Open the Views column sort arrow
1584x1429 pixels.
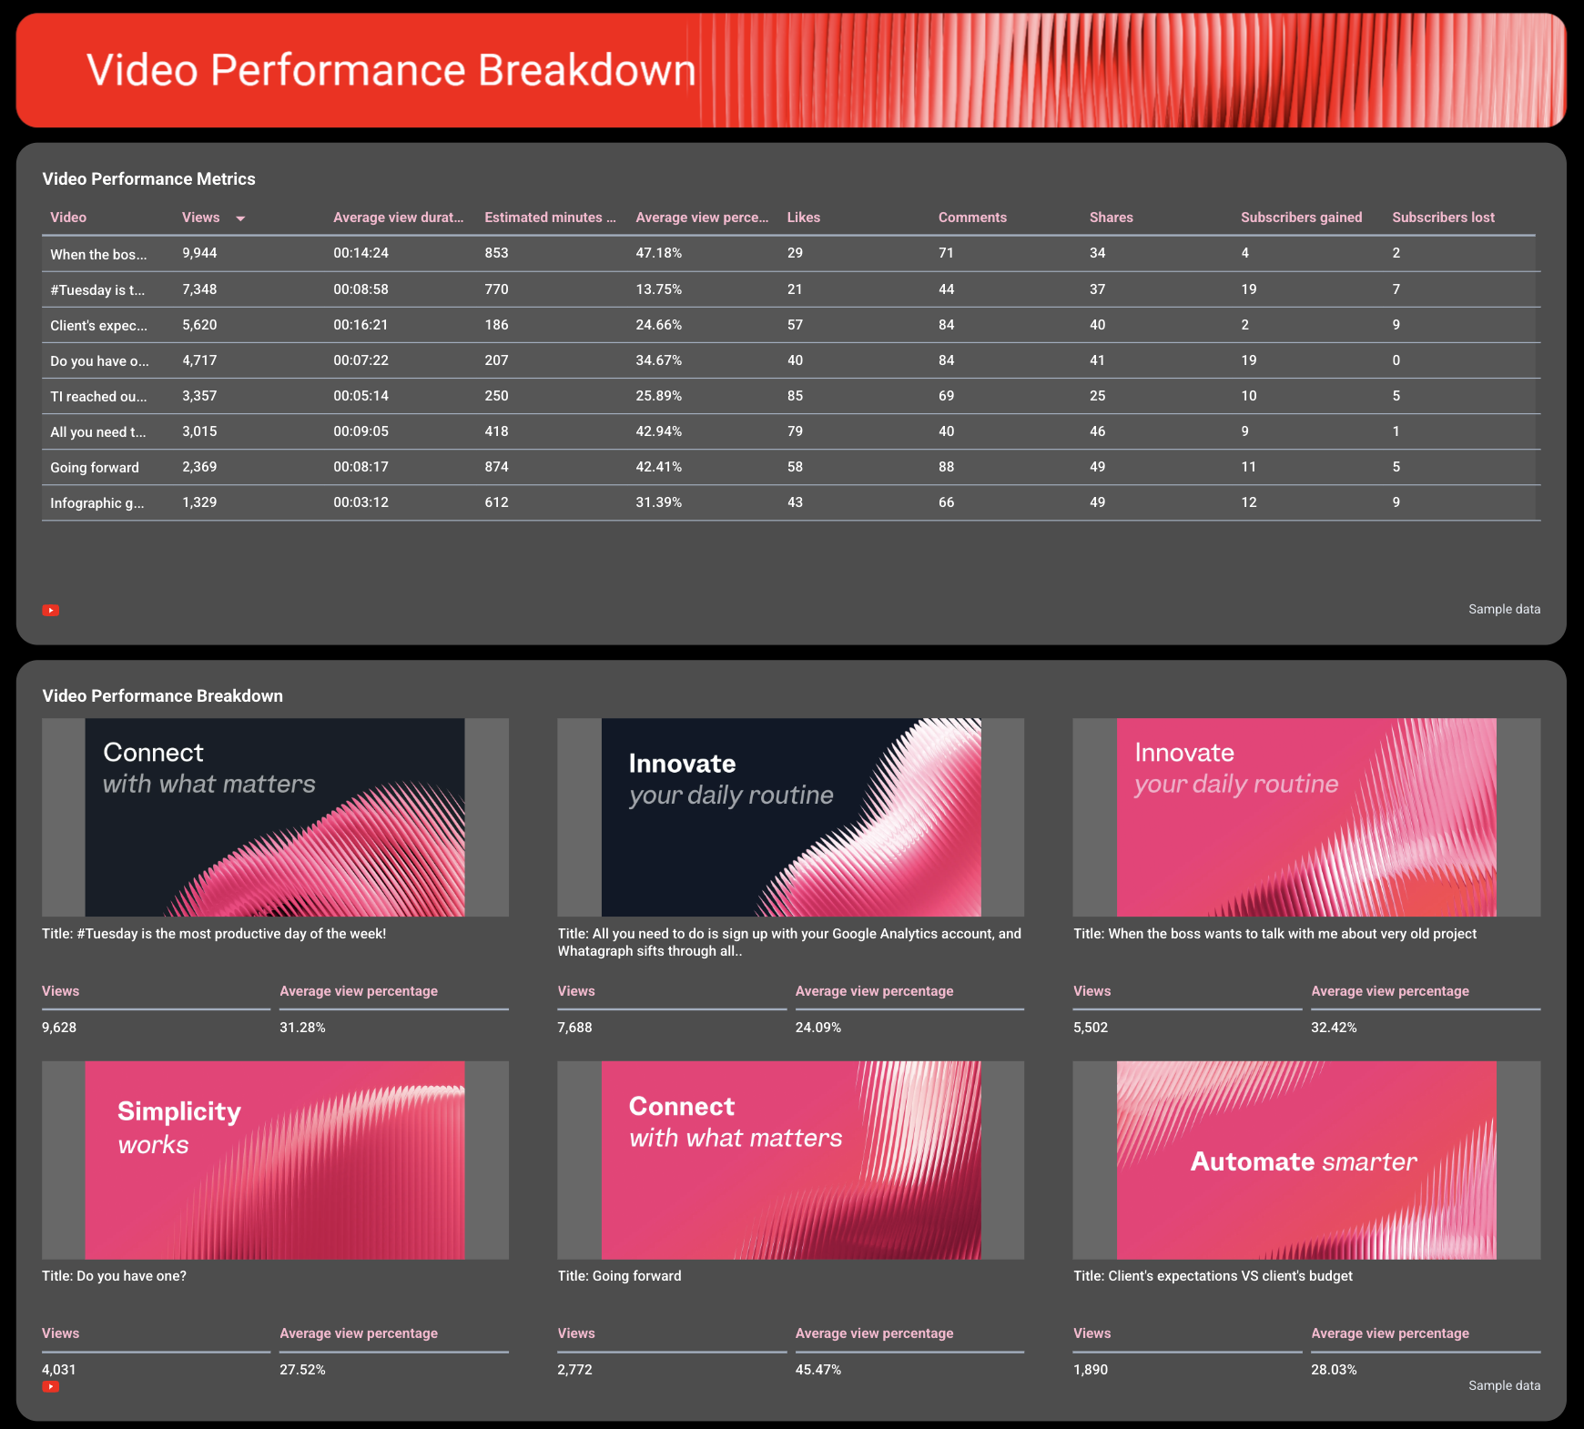point(240,218)
